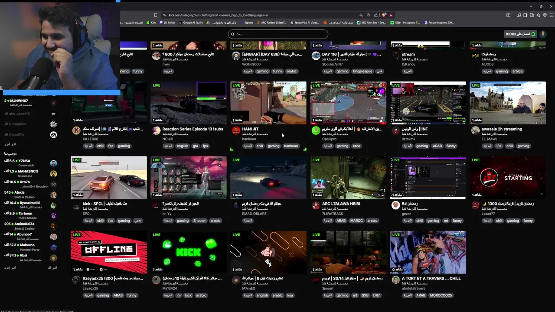The height and width of the screenshot is (312, 555).
Task: Open the translate page icon in address bar
Action: pos(361,15)
